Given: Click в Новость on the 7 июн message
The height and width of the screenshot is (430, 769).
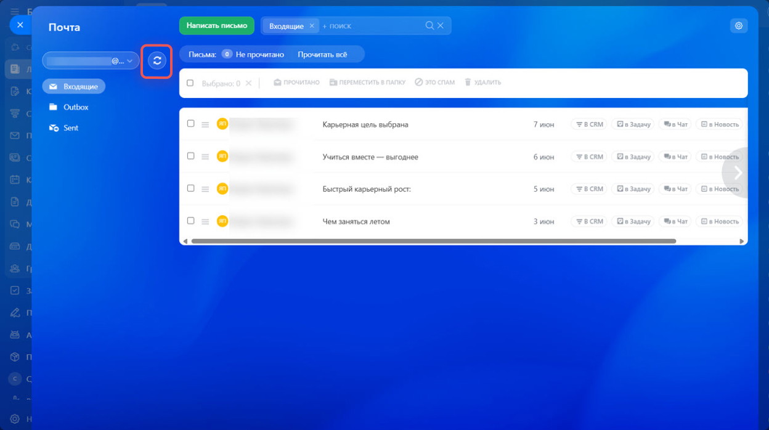Looking at the screenshot, I should (719, 124).
